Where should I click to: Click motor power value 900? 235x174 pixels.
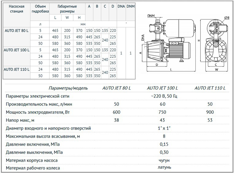point(210,112)
